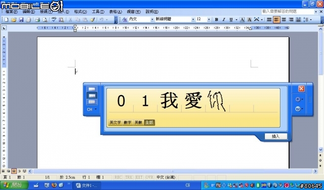Open font name dropdown 新細明體

[x=193, y=20]
